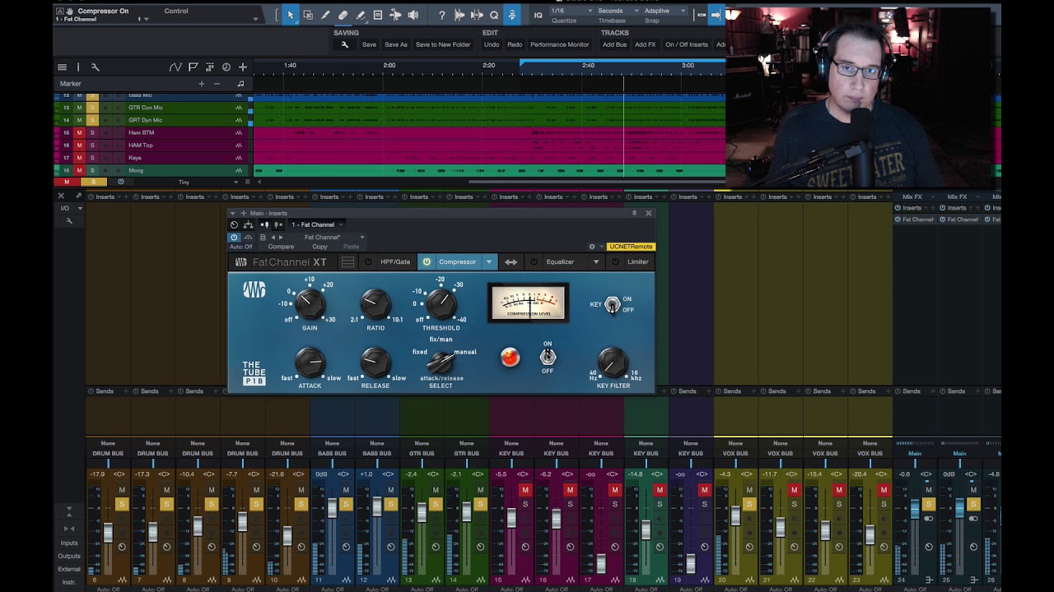Screen dimensions: 1054x592
Task: Click Undo in the Edit group
Action: 492,44
